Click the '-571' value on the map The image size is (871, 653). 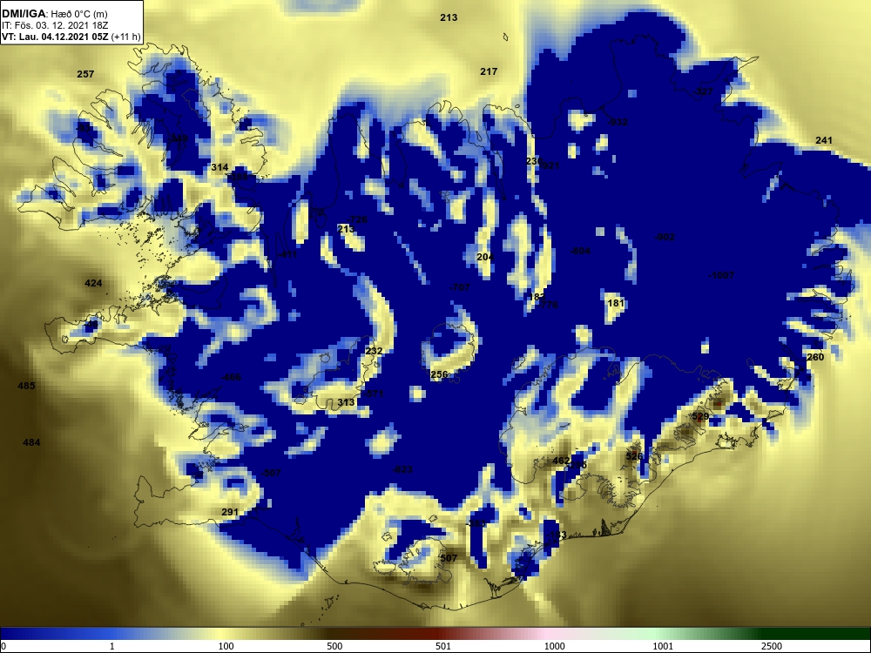[x=373, y=394]
